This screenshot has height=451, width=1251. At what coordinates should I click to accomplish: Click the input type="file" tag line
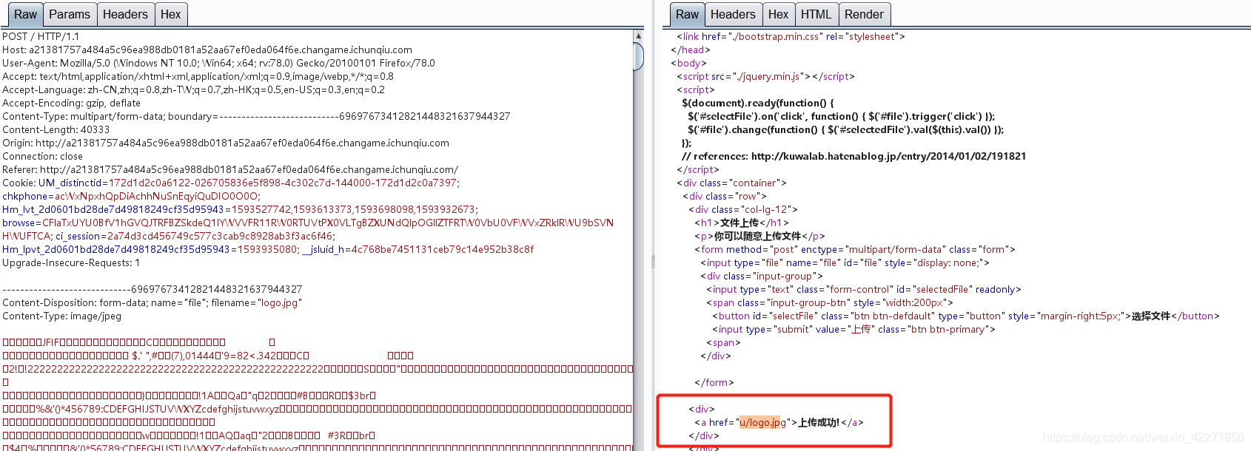(845, 262)
